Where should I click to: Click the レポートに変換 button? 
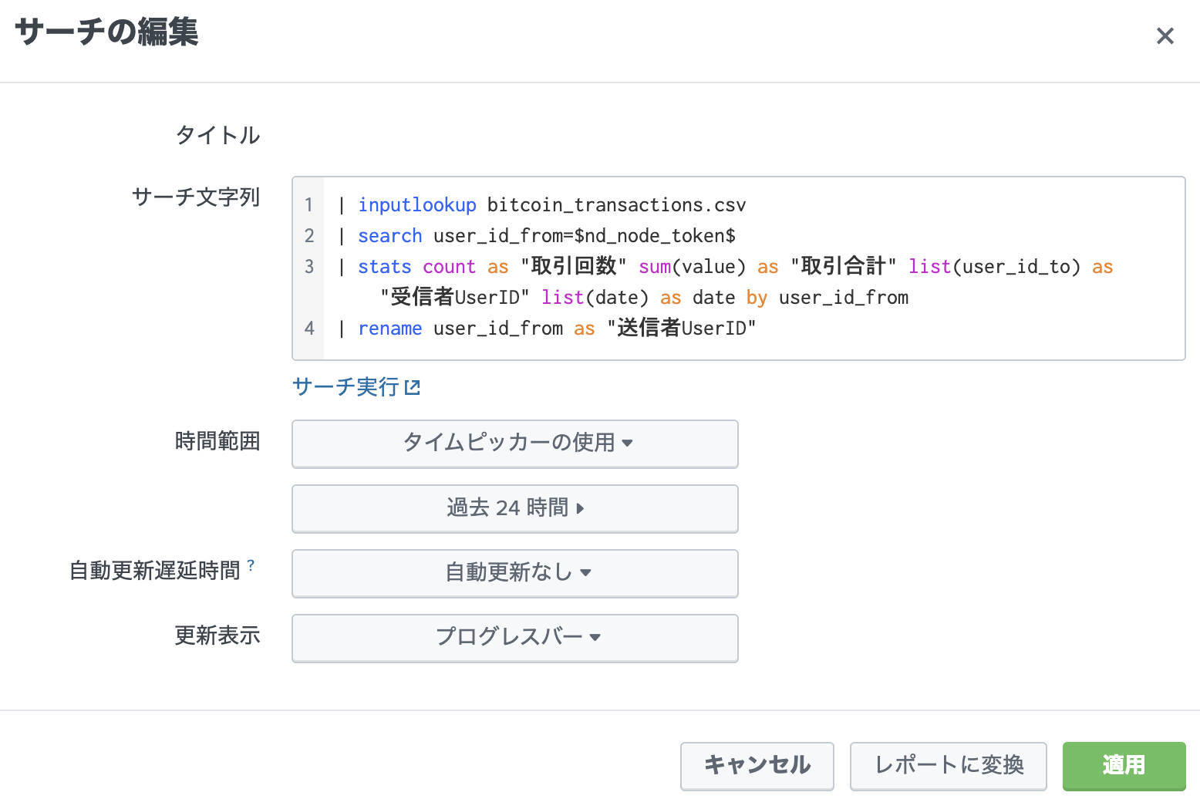pyautogui.click(x=948, y=765)
